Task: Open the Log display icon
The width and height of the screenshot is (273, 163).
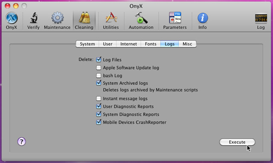Action: [261, 18]
